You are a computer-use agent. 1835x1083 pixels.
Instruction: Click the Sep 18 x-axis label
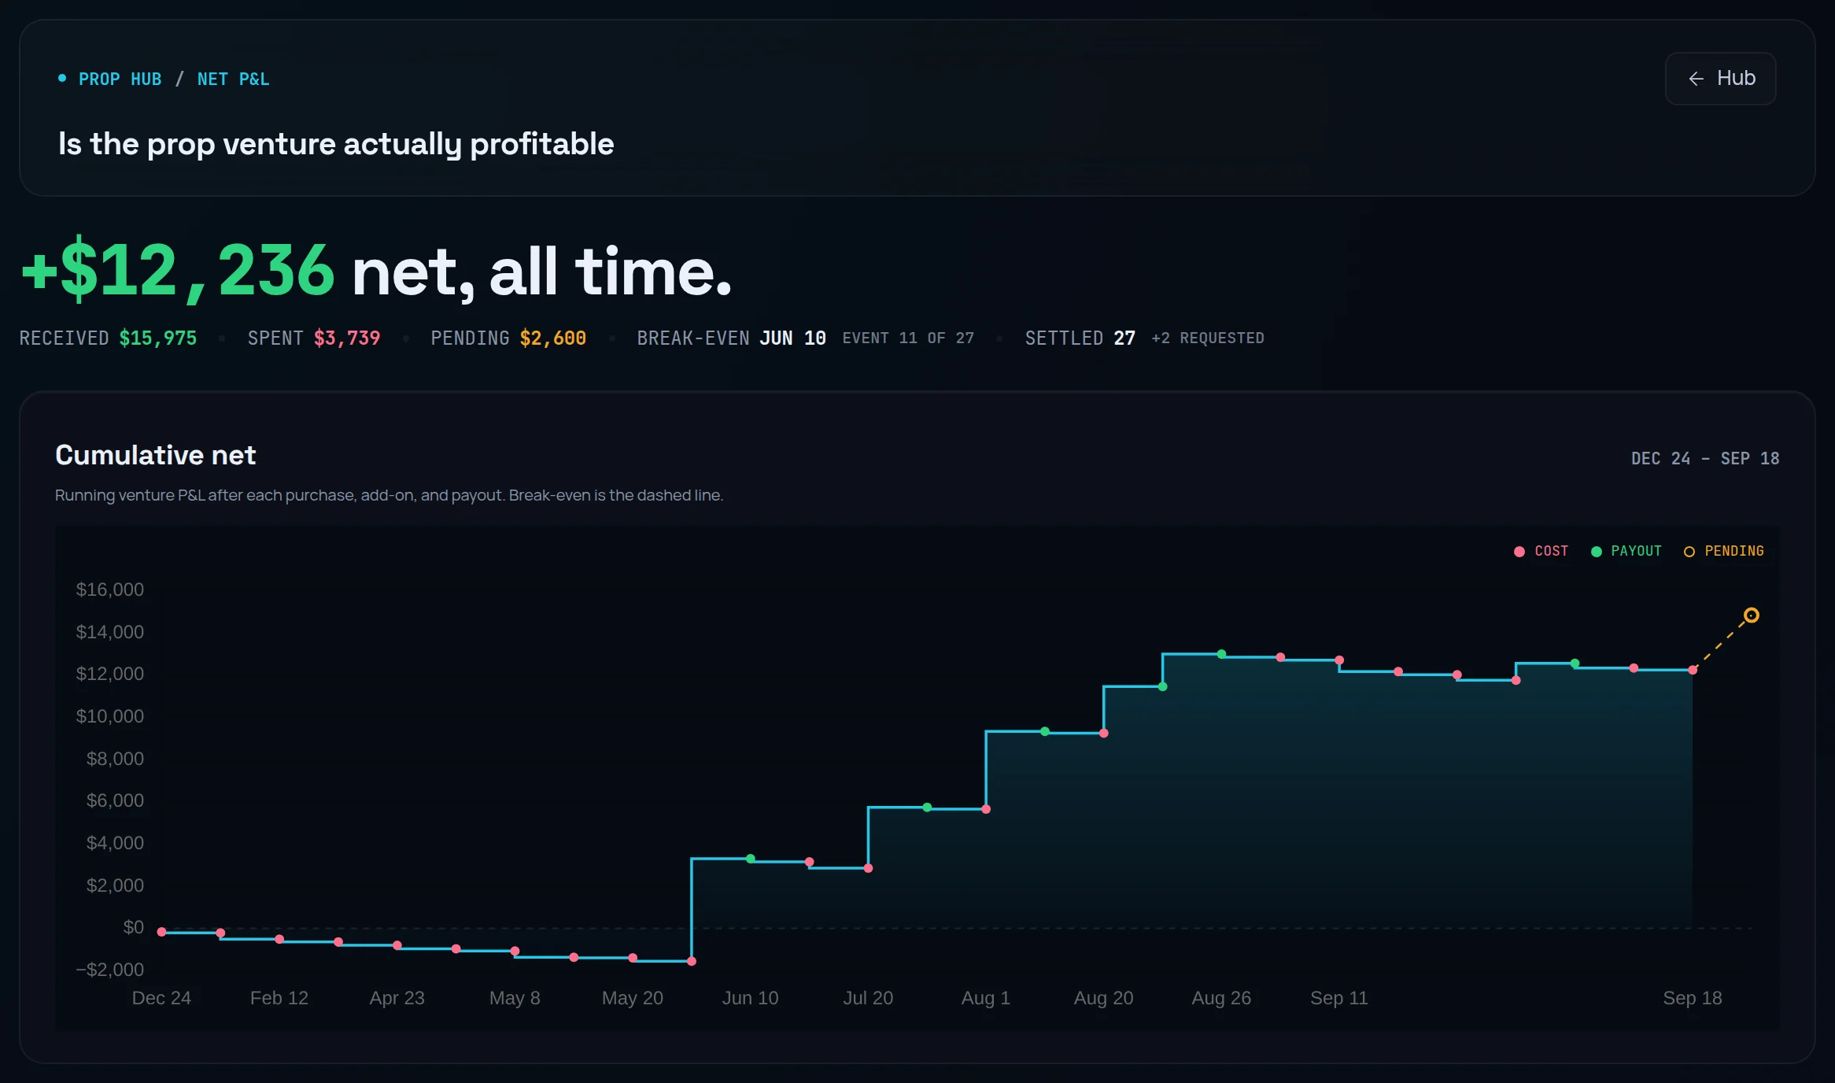click(x=1693, y=998)
